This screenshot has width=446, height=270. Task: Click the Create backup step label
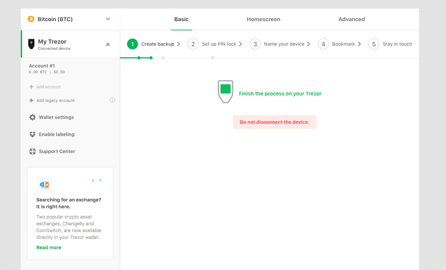click(158, 44)
